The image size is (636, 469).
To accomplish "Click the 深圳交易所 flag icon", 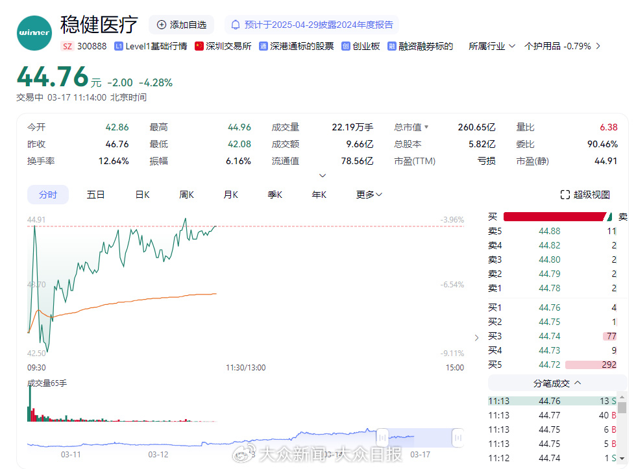I will [x=199, y=46].
